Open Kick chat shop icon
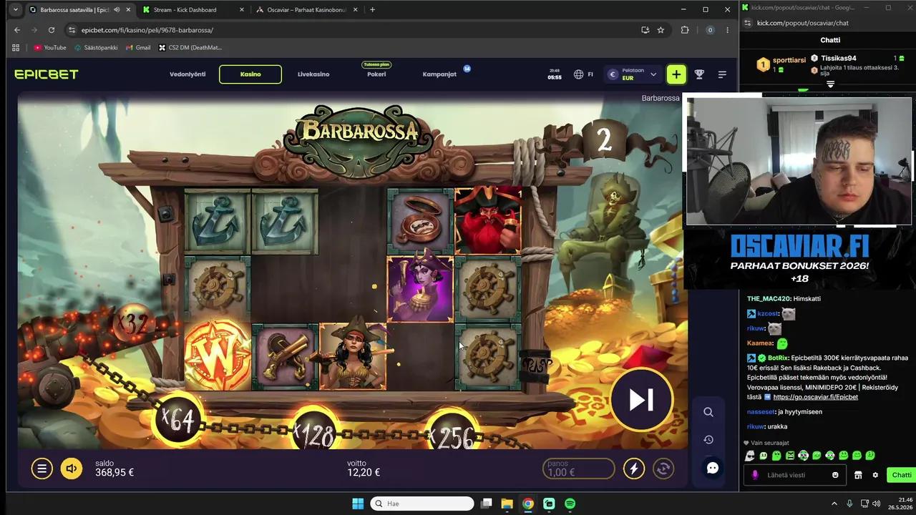 858,475
